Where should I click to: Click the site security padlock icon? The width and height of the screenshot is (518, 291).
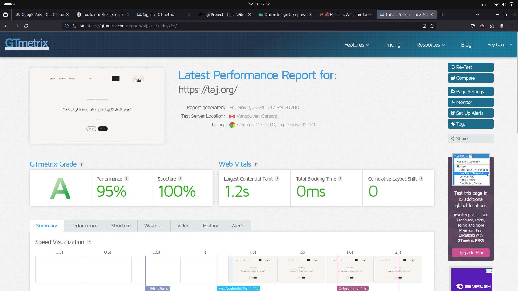[x=74, y=26]
